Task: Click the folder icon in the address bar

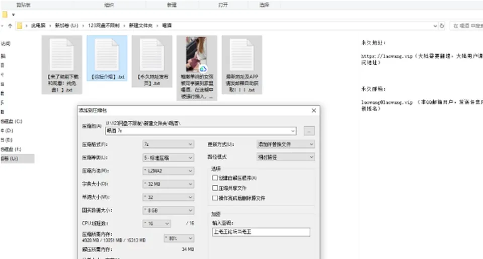Action: tap(20, 26)
